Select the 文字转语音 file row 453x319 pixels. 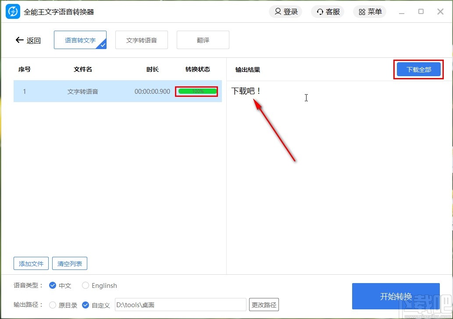point(82,91)
